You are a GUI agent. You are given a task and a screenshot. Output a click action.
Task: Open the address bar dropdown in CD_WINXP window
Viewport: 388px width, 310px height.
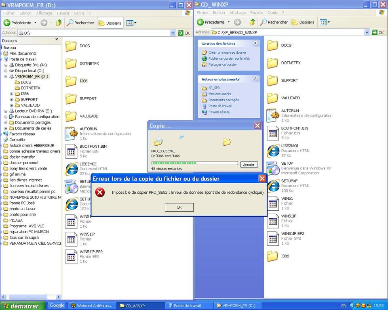click(367, 31)
